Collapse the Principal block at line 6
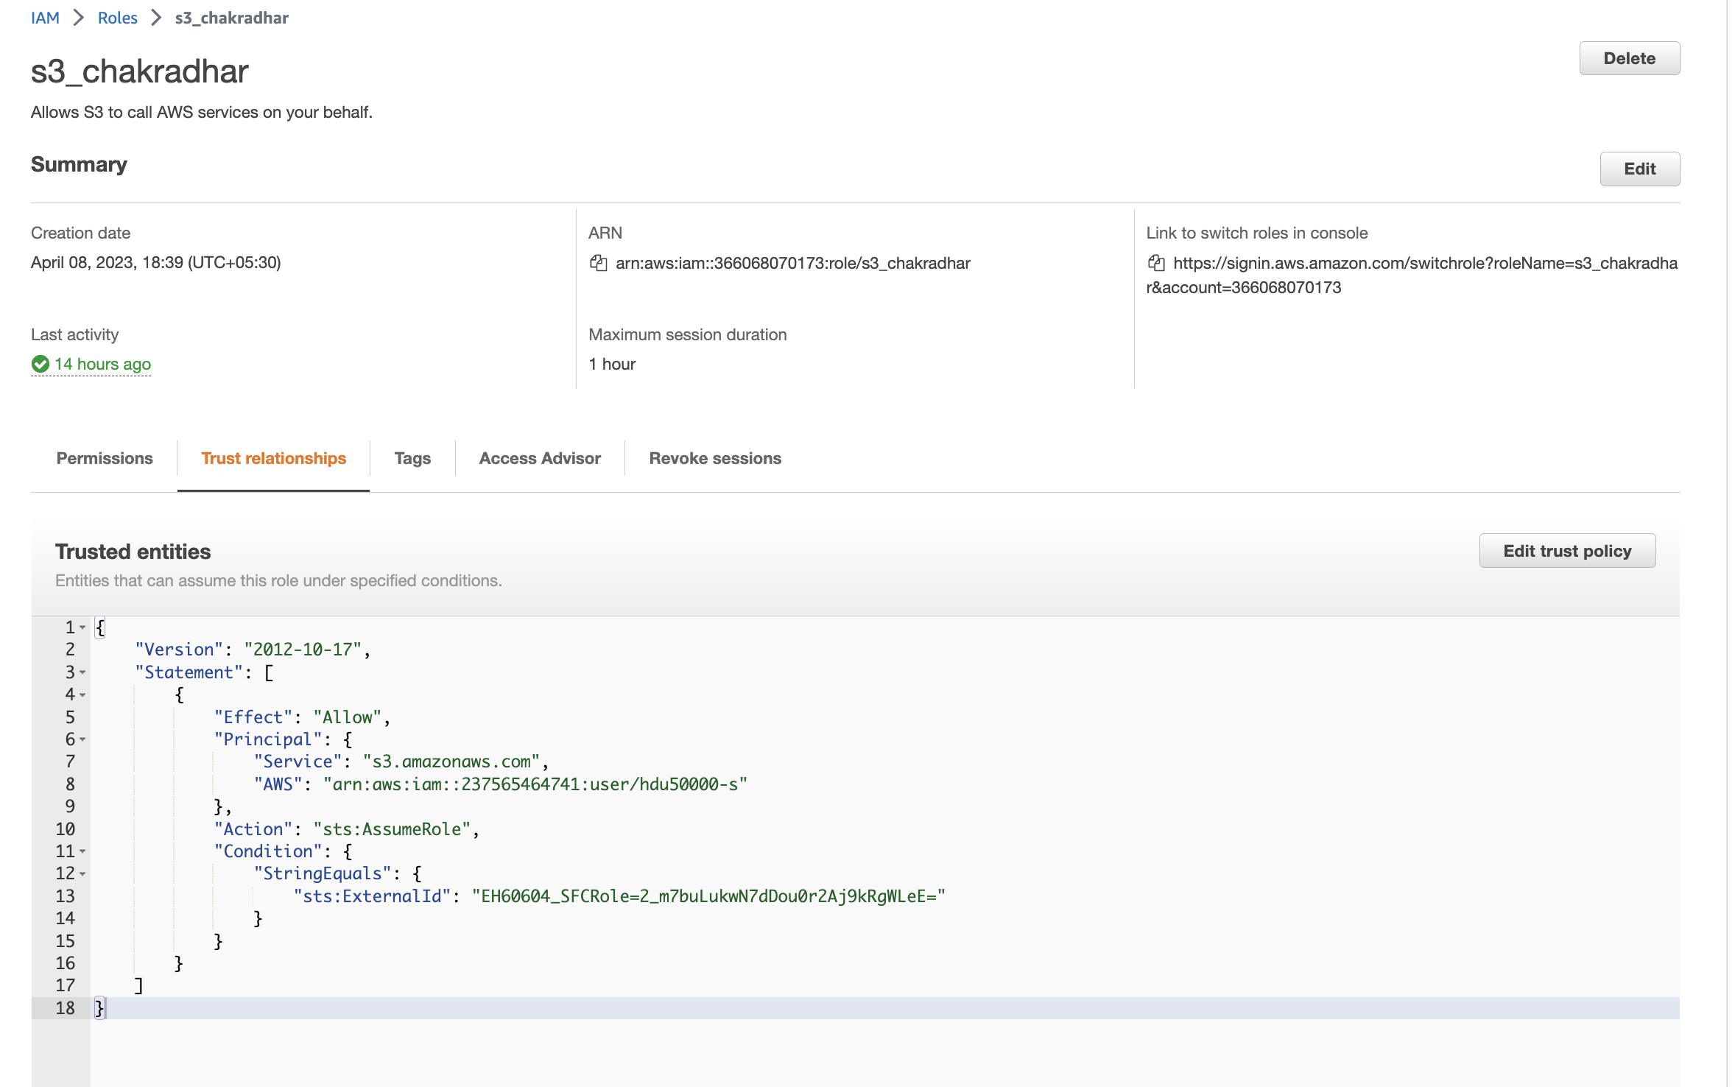This screenshot has width=1735, height=1087. [x=82, y=739]
